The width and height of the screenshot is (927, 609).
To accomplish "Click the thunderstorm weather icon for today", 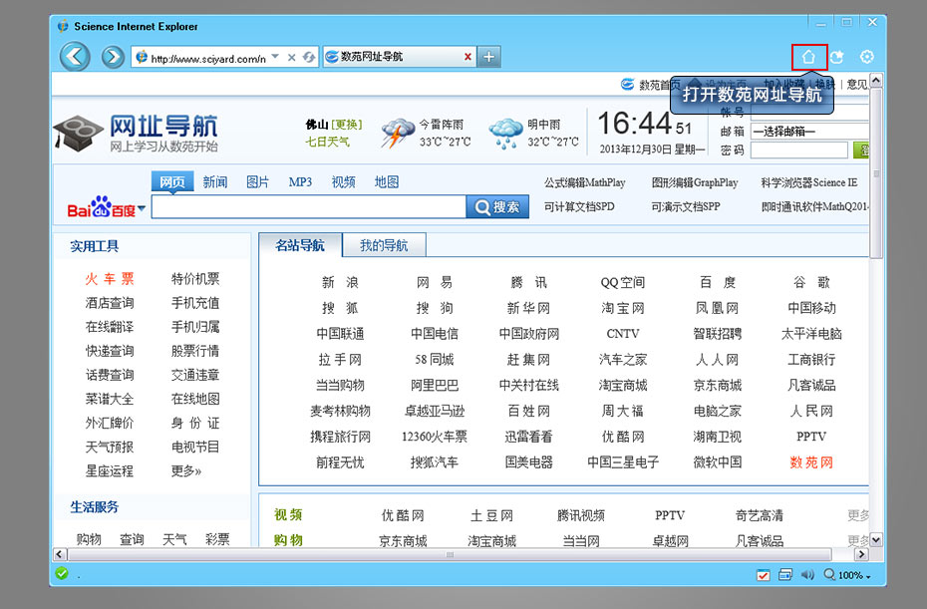I will pyautogui.click(x=398, y=133).
